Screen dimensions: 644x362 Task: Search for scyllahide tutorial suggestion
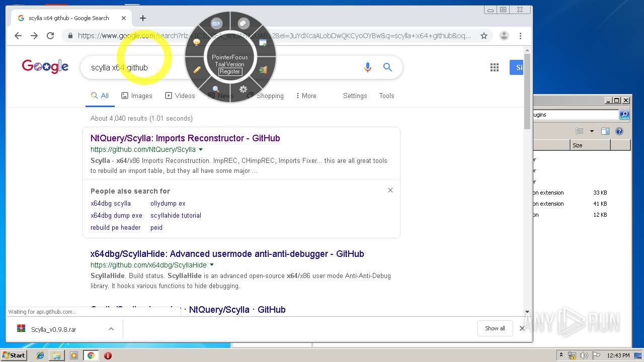click(176, 216)
